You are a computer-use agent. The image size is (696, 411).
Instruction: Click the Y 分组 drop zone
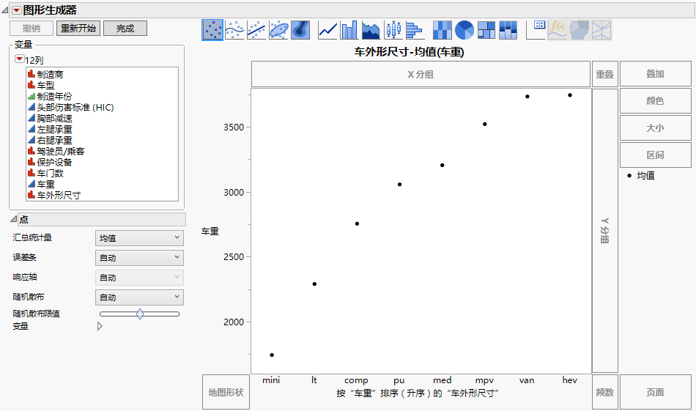coord(605,231)
